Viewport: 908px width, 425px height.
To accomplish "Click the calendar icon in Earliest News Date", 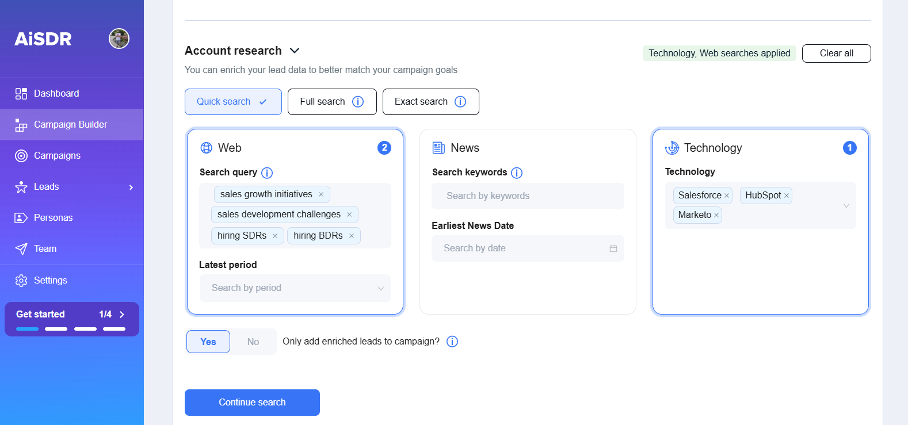I will pos(613,248).
